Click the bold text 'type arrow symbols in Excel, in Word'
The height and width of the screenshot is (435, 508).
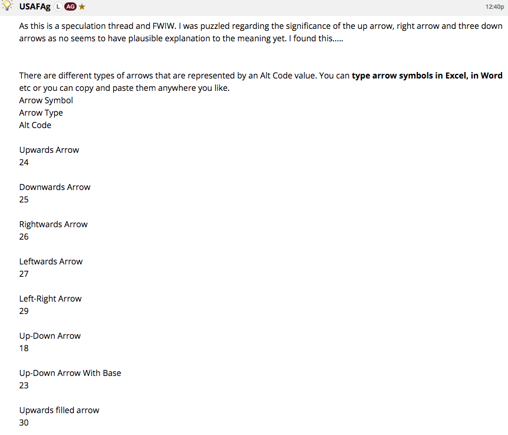(427, 76)
